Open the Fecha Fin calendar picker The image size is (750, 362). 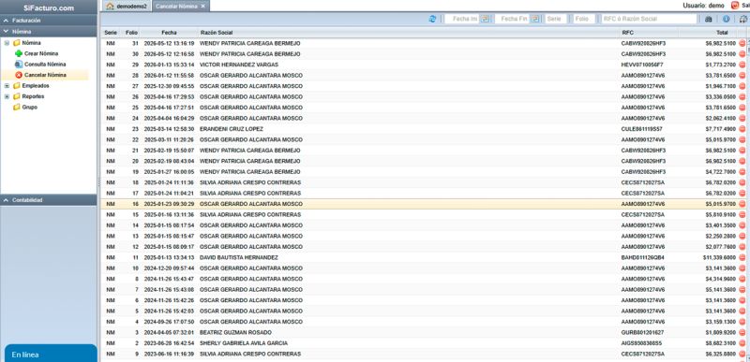tap(534, 19)
